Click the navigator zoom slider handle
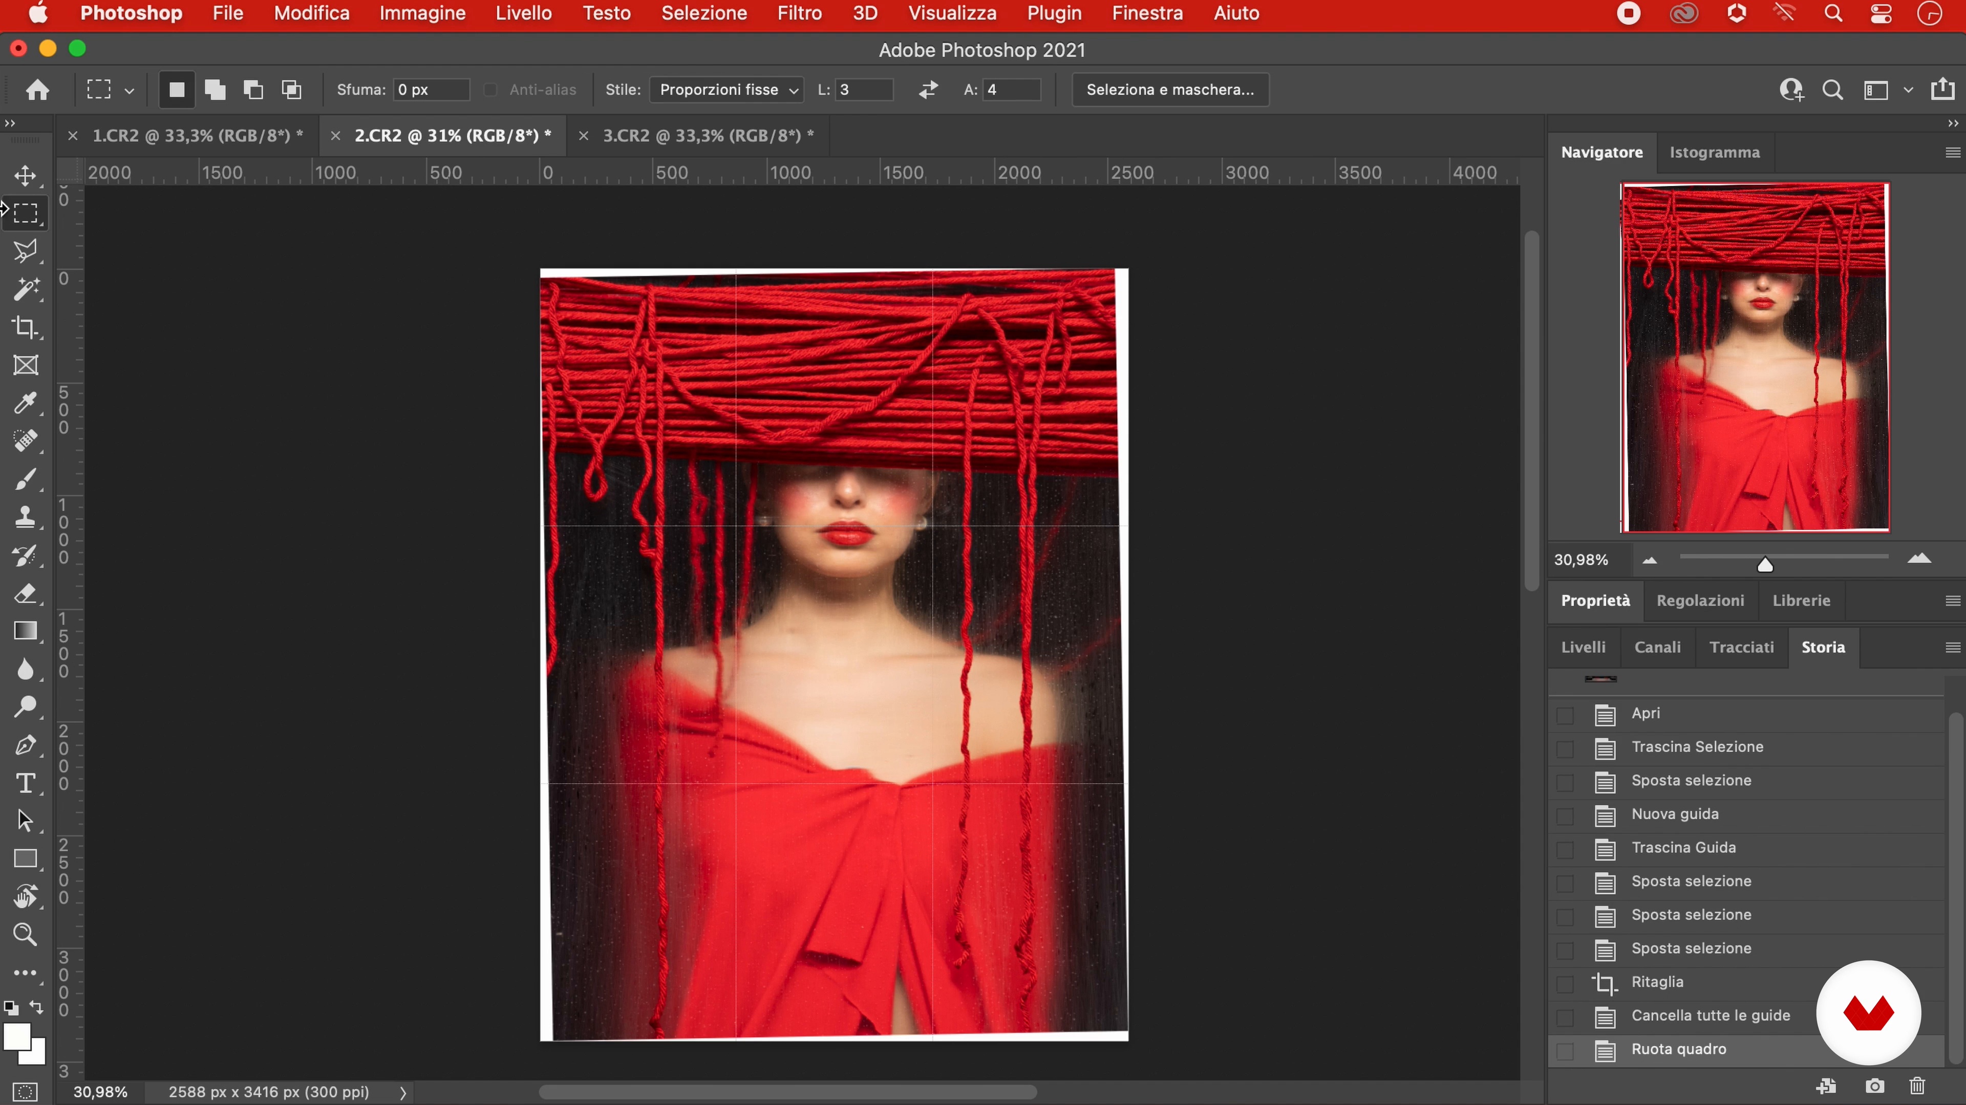 click(x=1764, y=564)
